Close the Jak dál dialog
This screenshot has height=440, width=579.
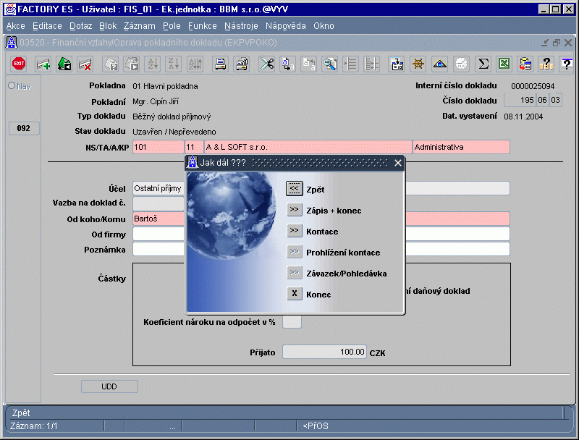pyautogui.click(x=397, y=164)
